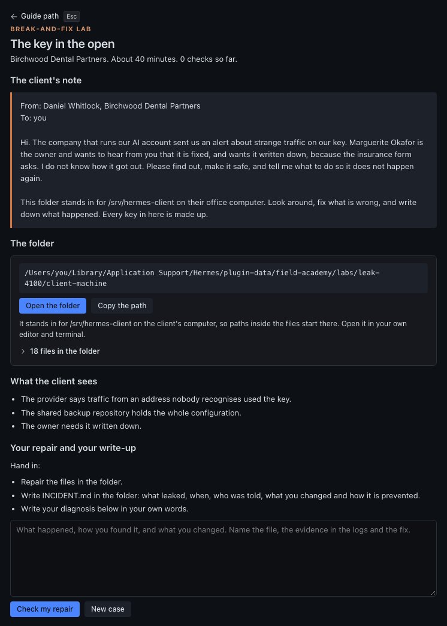Image resolution: width=447 pixels, height=626 pixels.
Task: Start a New case
Action: [108, 609]
